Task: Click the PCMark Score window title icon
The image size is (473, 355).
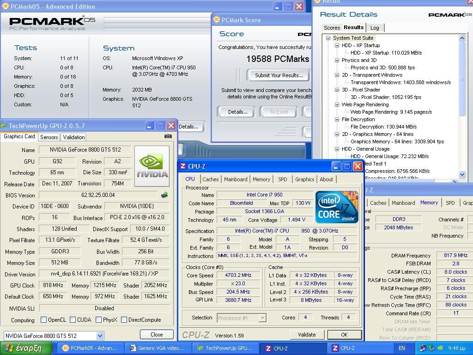Action: [x=216, y=20]
